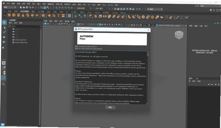The image size is (221, 128).
Task: Select defaultLightSet in the outliner
Action: click(20, 40)
